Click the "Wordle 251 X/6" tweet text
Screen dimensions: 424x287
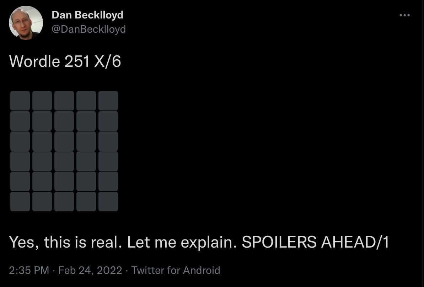(65, 61)
